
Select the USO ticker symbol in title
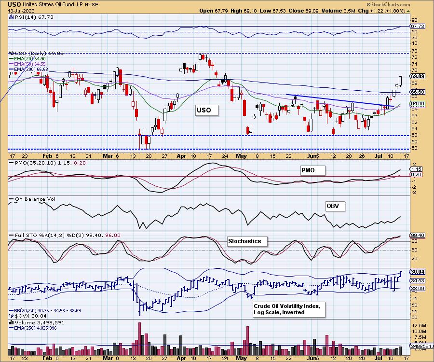(14, 4)
